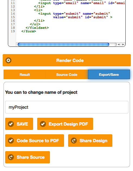Click the checkmark icon on SAVE button
The width and height of the screenshot is (133, 171).
click(11, 124)
